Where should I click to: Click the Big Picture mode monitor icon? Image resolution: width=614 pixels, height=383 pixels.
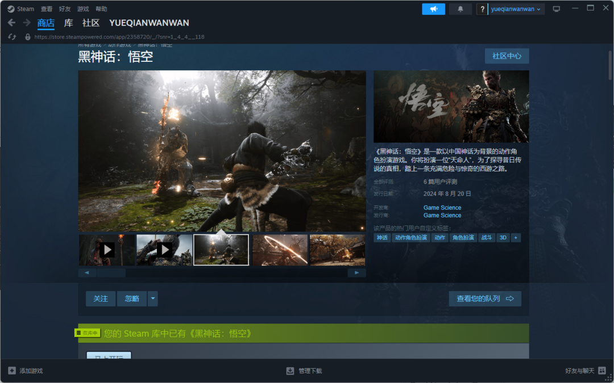click(557, 9)
